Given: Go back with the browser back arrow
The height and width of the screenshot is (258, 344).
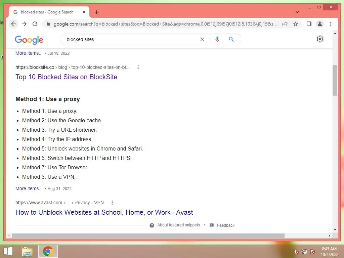Looking at the screenshot, I should coord(13,24).
